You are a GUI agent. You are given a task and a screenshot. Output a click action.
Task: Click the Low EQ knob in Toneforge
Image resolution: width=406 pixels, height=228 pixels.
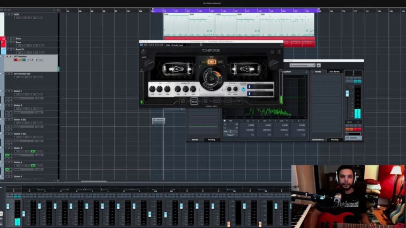pyautogui.click(x=153, y=89)
